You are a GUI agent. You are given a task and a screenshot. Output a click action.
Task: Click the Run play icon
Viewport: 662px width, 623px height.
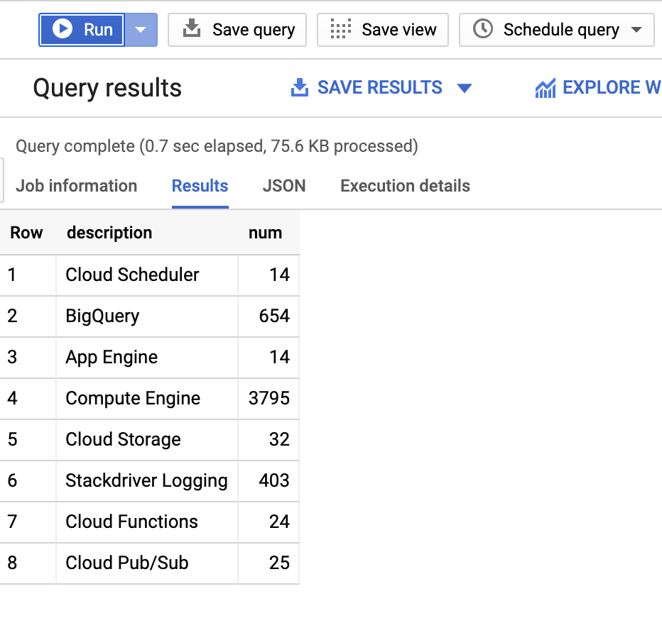(x=63, y=29)
